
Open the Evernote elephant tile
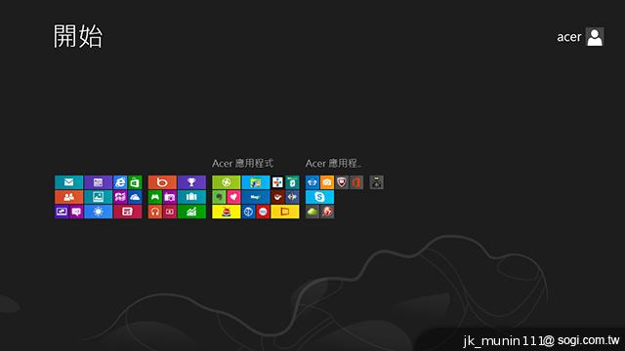[219, 197]
